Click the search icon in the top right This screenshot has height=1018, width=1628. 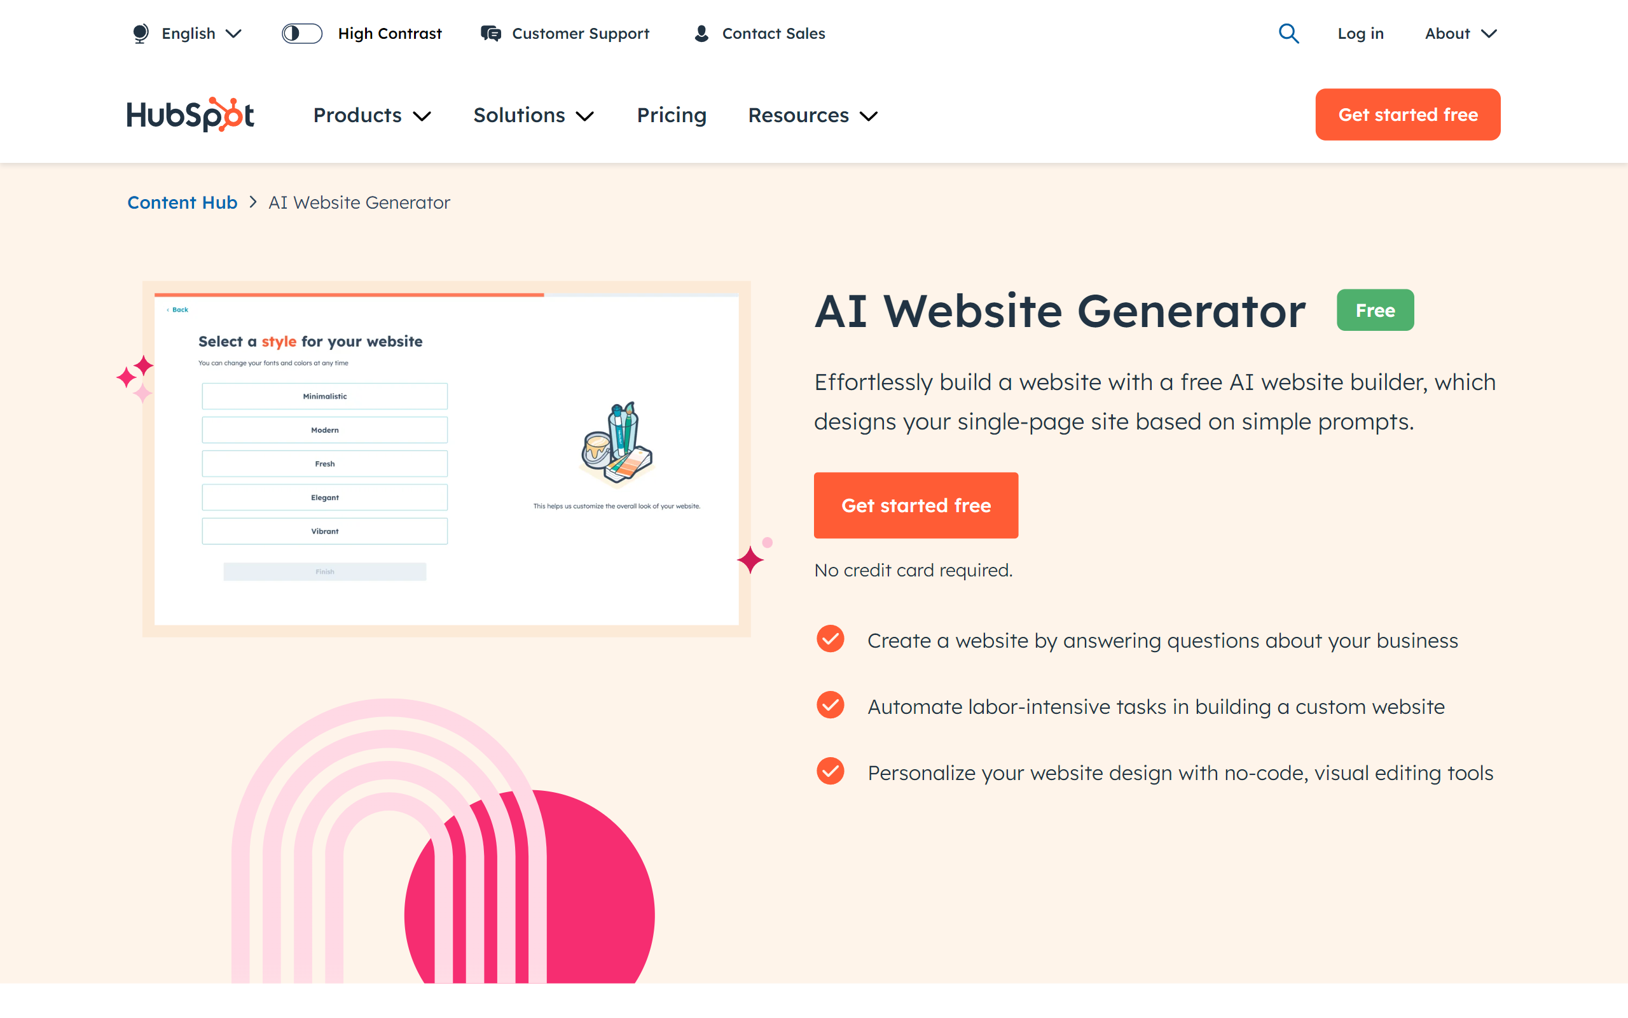(x=1289, y=33)
